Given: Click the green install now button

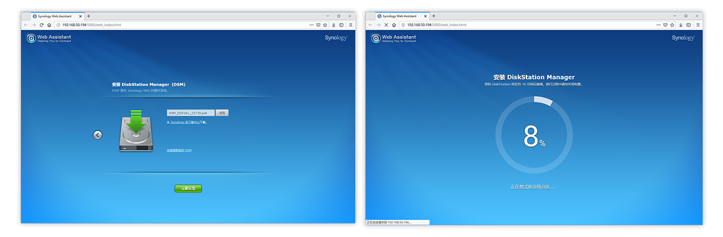Looking at the screenshot, I should tap(188, 188).
